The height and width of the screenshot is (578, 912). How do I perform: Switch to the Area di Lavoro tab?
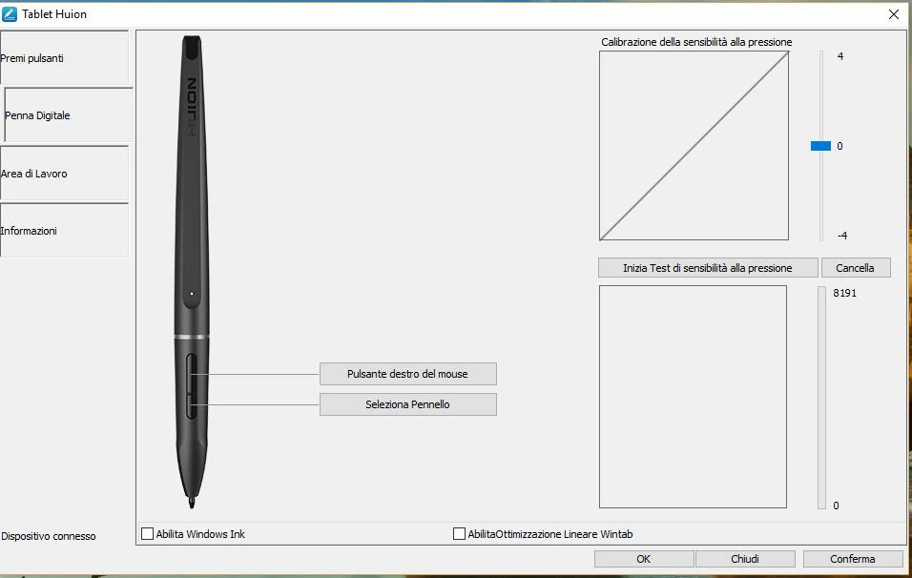64,174
